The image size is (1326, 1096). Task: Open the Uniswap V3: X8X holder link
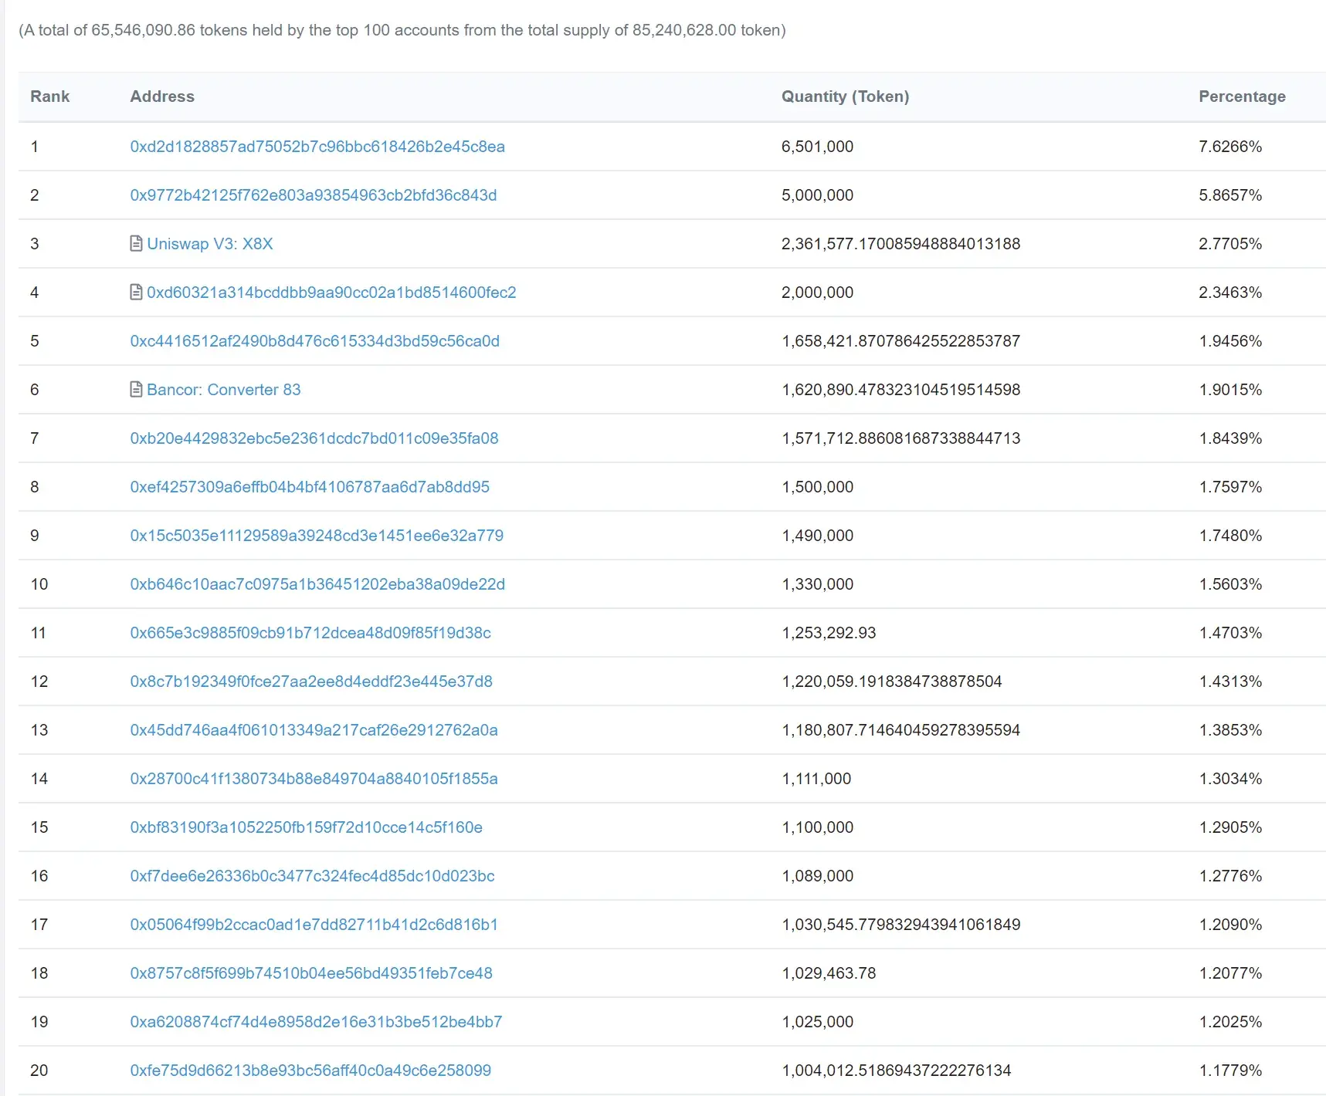pos(210,244)
